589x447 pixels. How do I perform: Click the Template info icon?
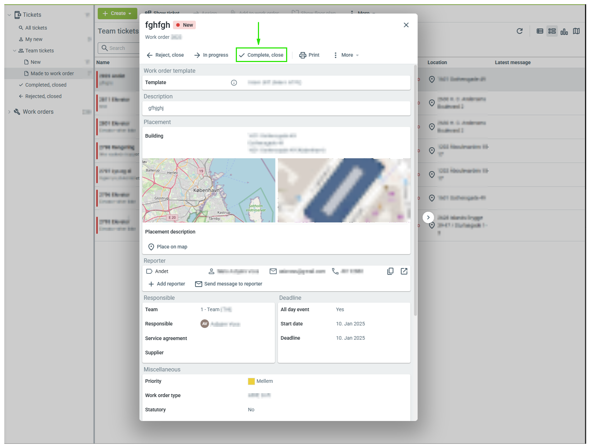click(234, 83)
